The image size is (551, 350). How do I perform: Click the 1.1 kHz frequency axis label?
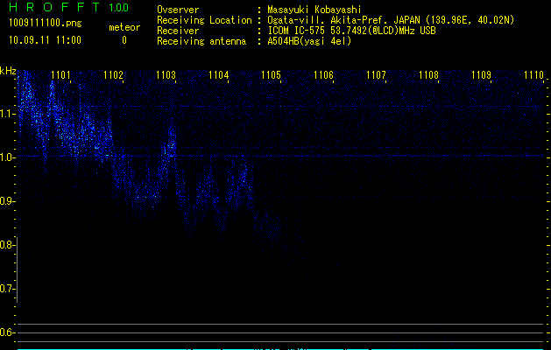point(6,114)
